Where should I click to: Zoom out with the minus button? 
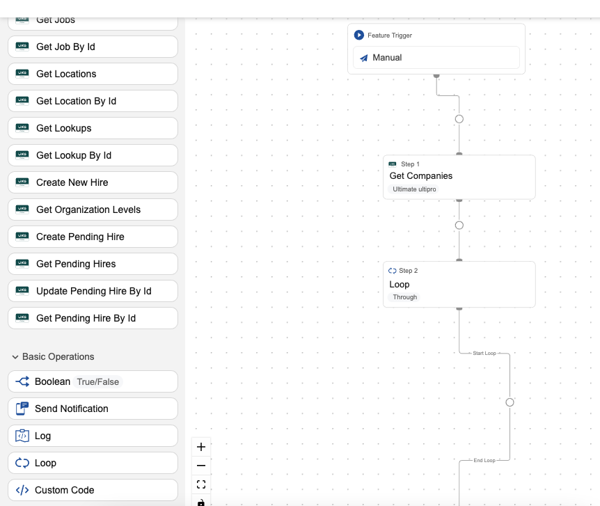[201, 466]
